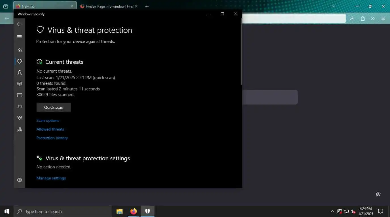Click the taskbar search box
390x217 pixels.
click(x=63, y=211)
